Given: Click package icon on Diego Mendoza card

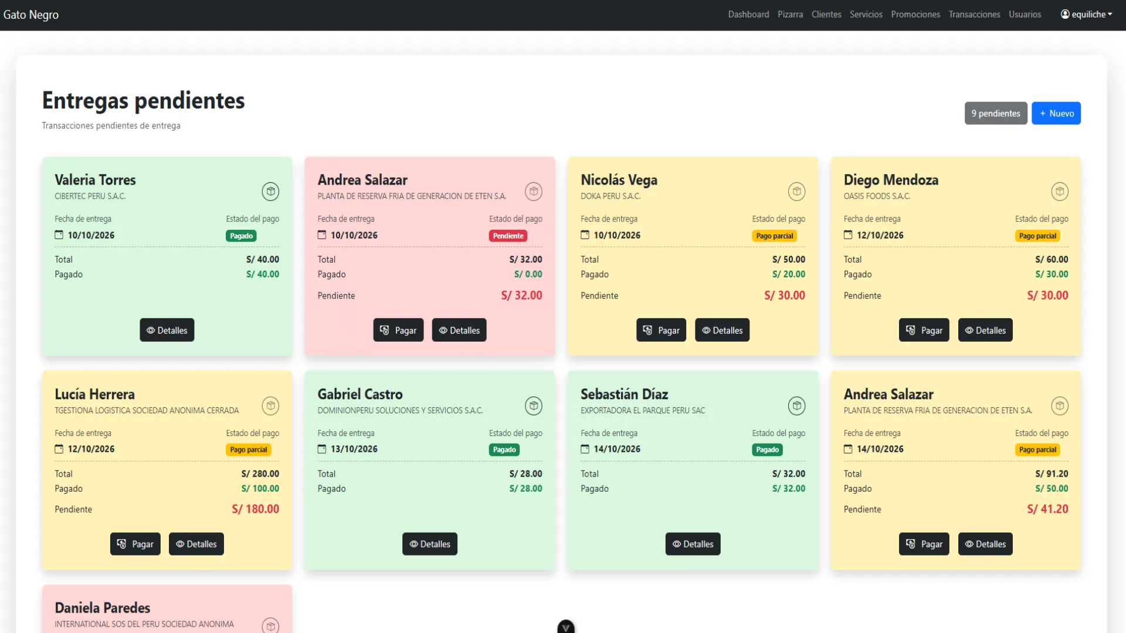Looking at the screenshot, I should click(1060, 192).
